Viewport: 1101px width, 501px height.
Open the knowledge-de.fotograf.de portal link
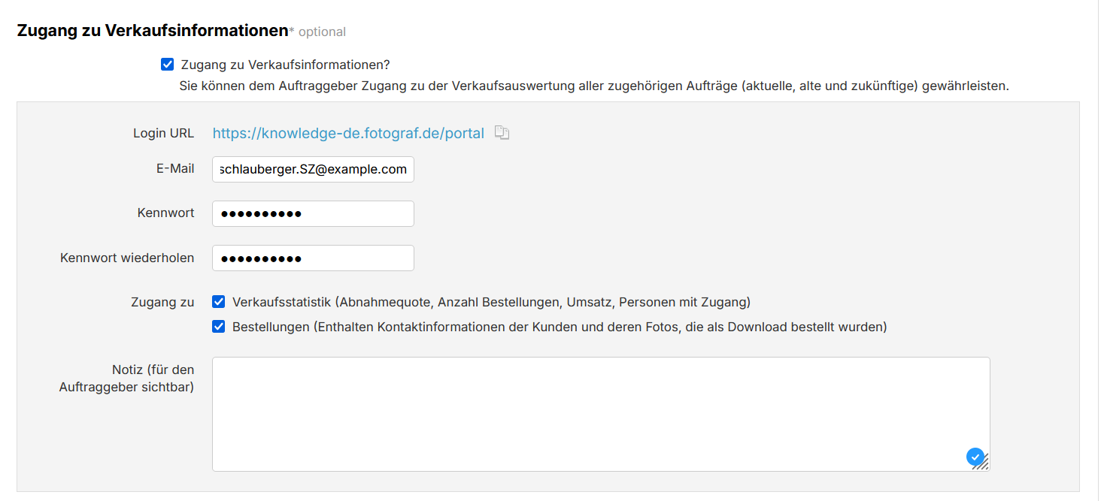347,133
